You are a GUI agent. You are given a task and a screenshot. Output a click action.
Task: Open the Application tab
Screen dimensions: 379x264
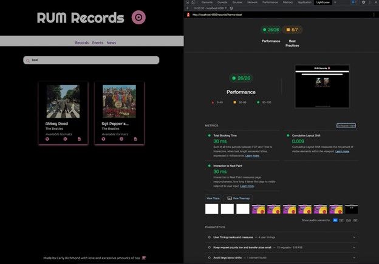click(304, 2)
